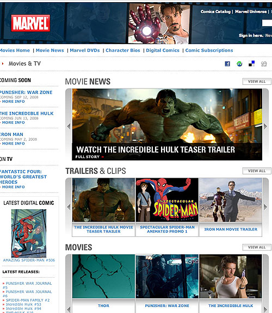Click Iron Man Movie Trailer caption
This screenshot has height=313, width=272.
pos(231,229)
